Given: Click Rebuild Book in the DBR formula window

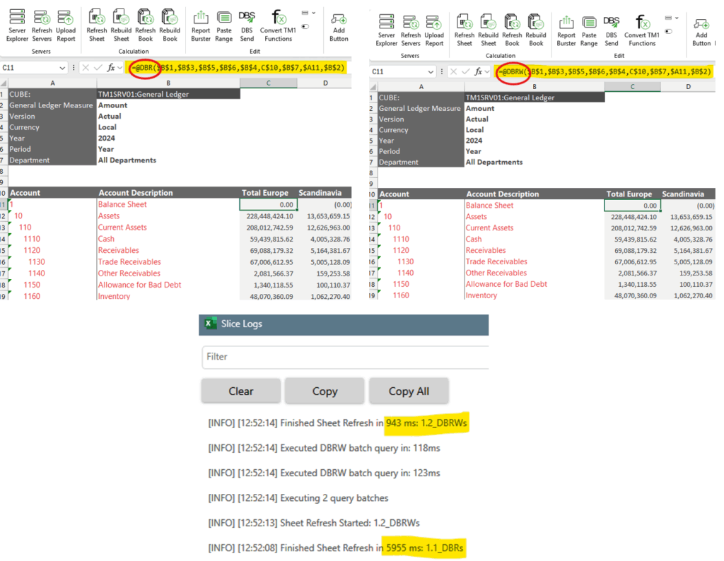Looking at the screenshot, I should [170, 26].
